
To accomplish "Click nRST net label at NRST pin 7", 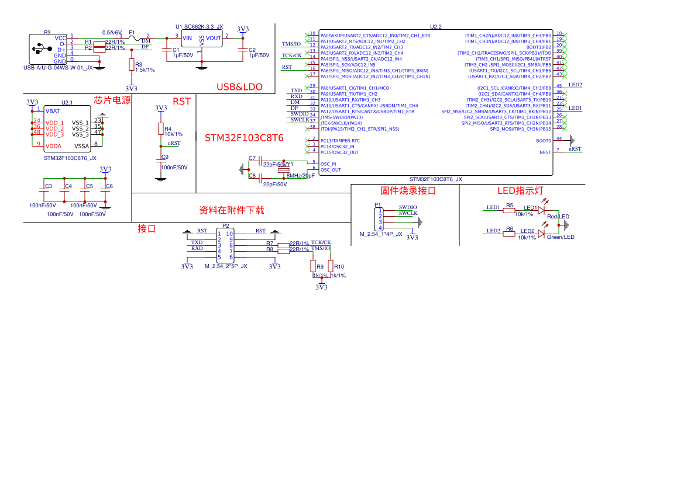I will click(575, 149).
